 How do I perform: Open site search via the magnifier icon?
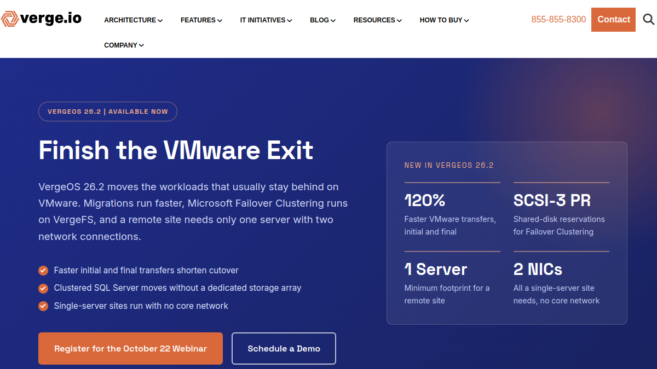point(648,20)
